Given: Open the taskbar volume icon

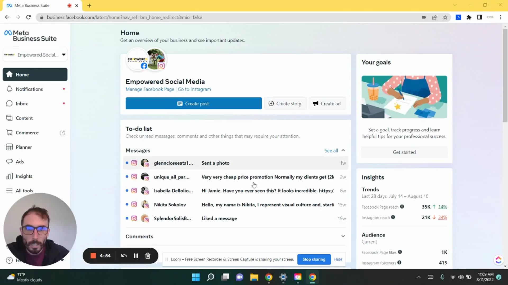Looking at the screenshot, I should pos(461,277).
